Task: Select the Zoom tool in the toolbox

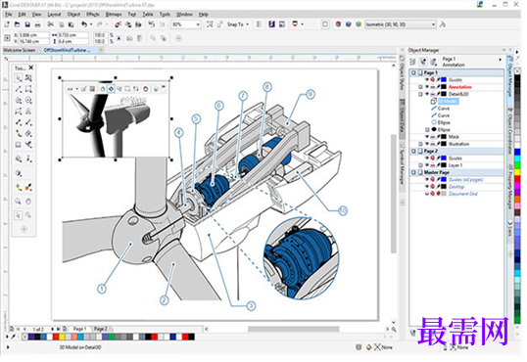Action: coord(19,202)
